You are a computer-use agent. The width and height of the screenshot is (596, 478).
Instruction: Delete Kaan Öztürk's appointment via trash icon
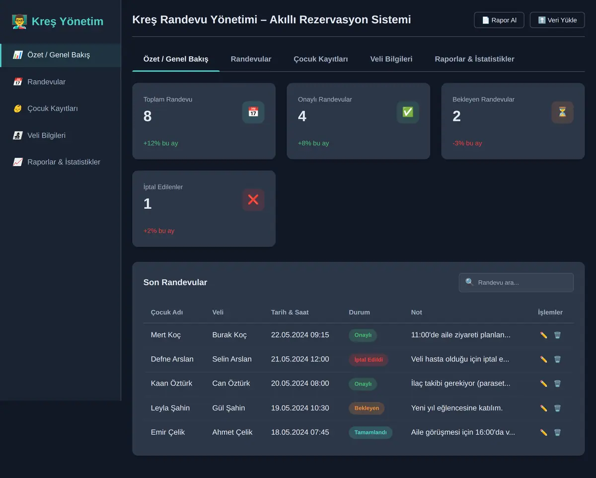557,384
